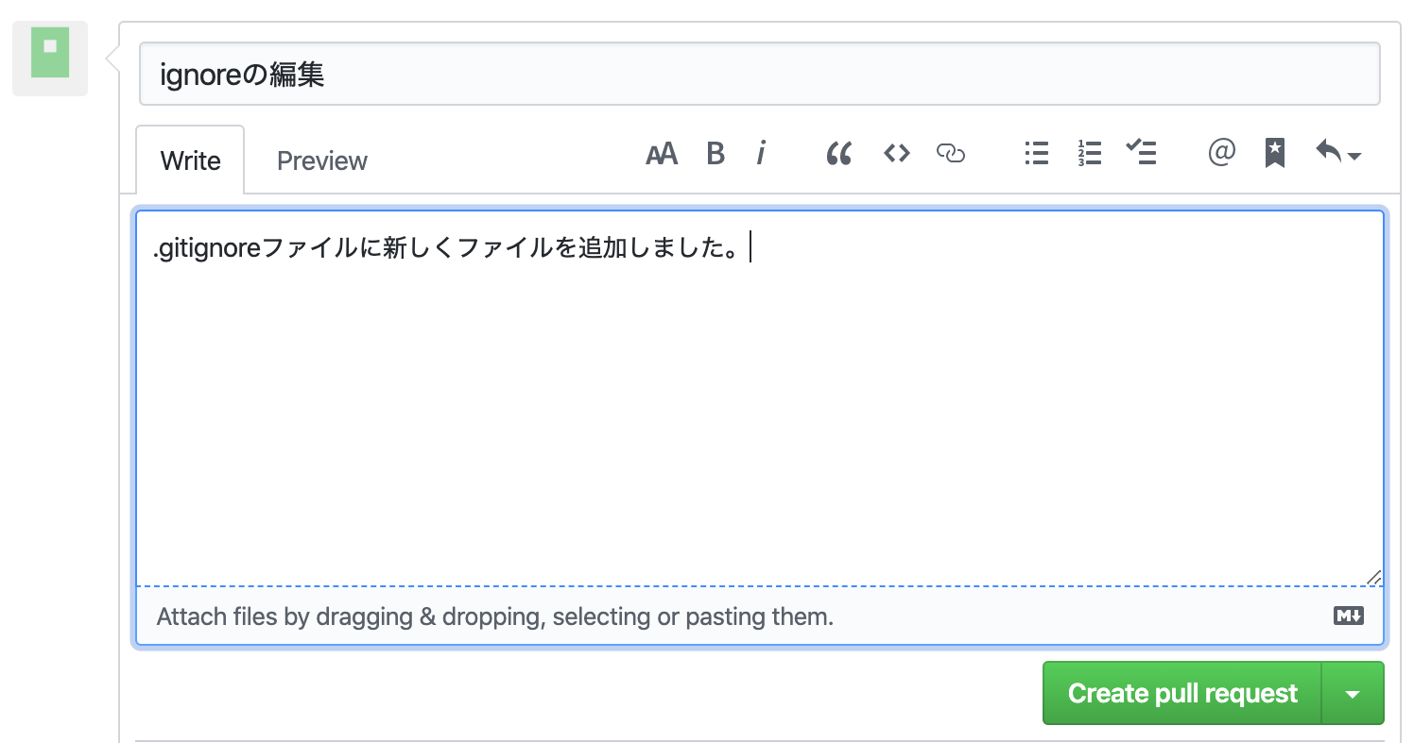
Task: Open saved replies with the bookmark icon
Action: [x=1274, y=153]
